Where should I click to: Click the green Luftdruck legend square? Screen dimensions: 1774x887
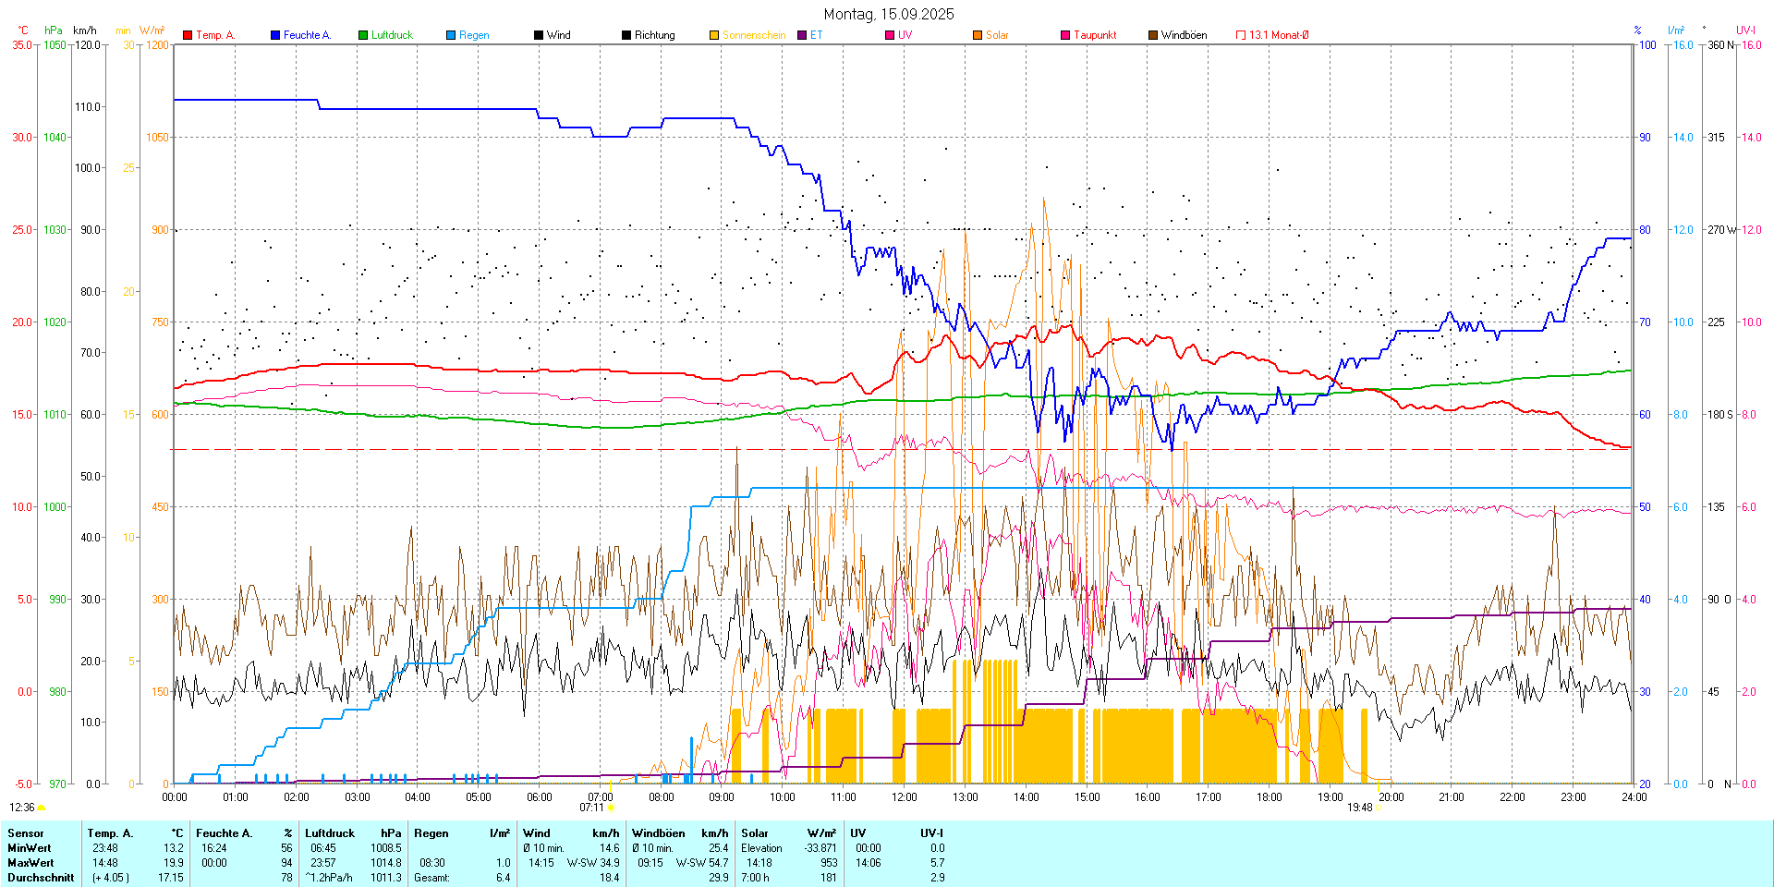(x=363, y=35)
